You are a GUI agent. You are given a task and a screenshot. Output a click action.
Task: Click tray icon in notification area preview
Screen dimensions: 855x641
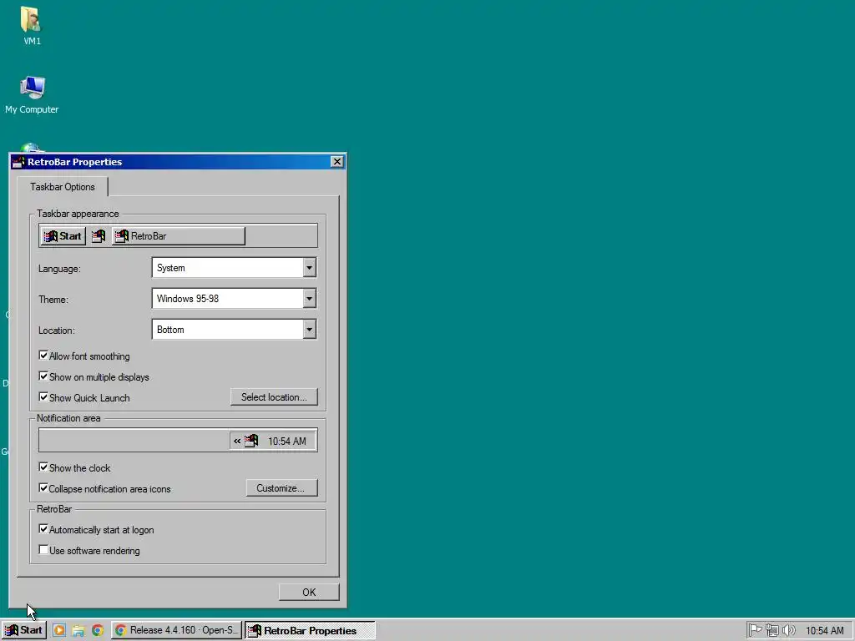pos(250,441)
